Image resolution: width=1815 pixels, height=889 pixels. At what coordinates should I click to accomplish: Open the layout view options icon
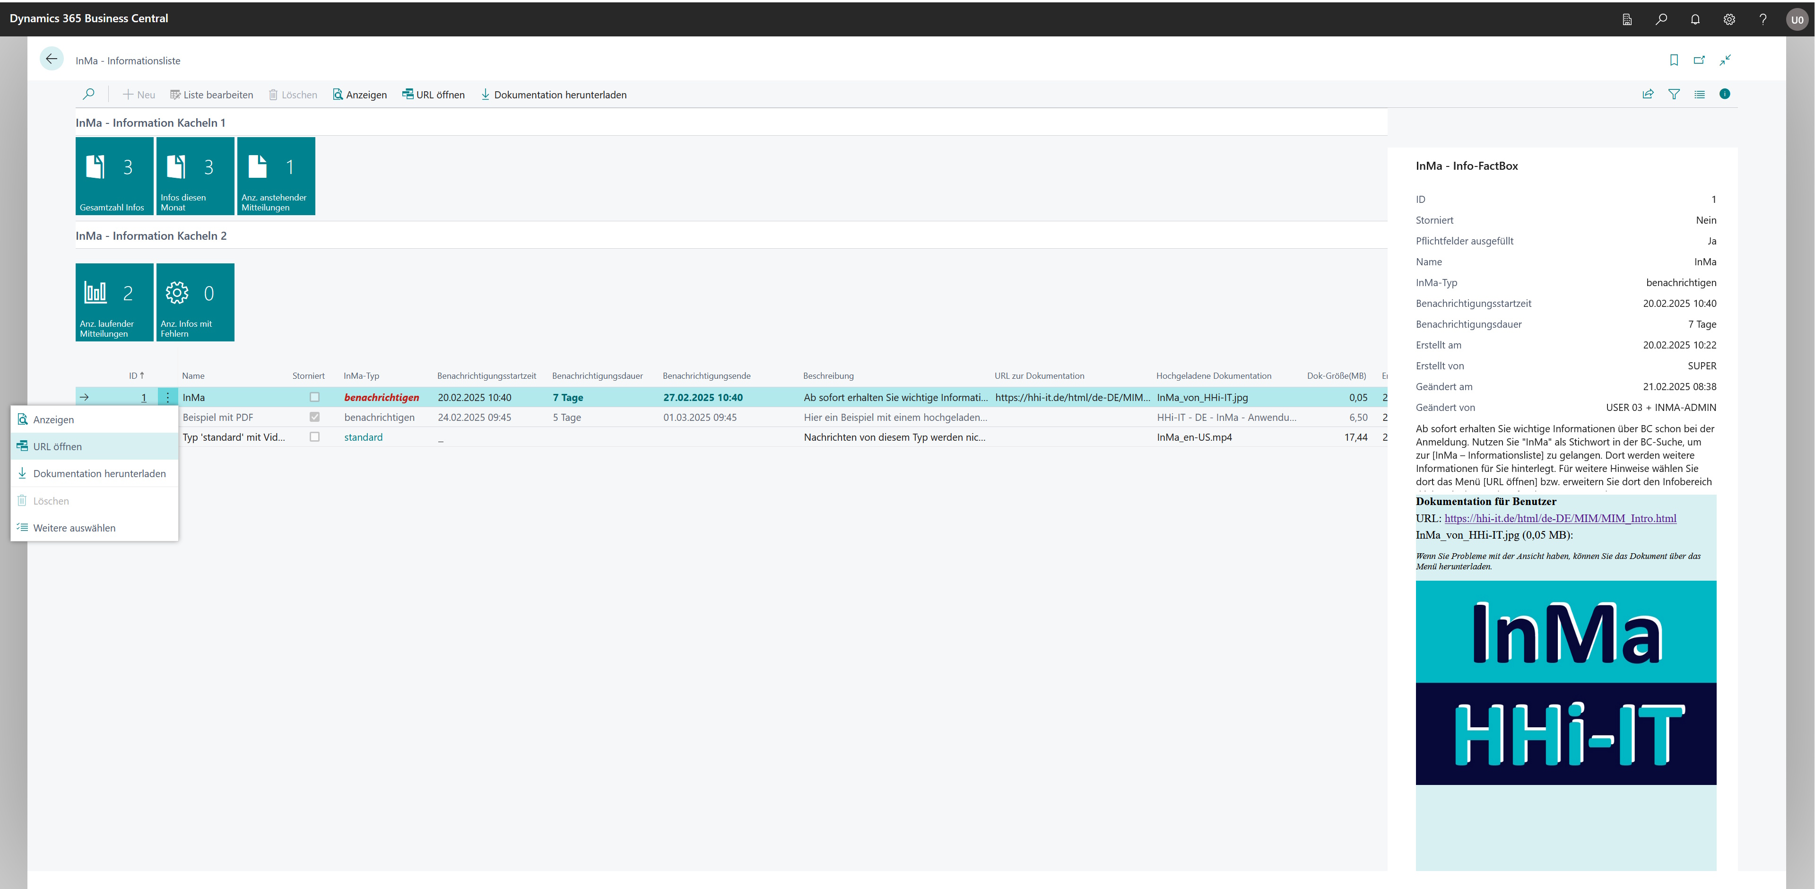tap(1700, 95)
